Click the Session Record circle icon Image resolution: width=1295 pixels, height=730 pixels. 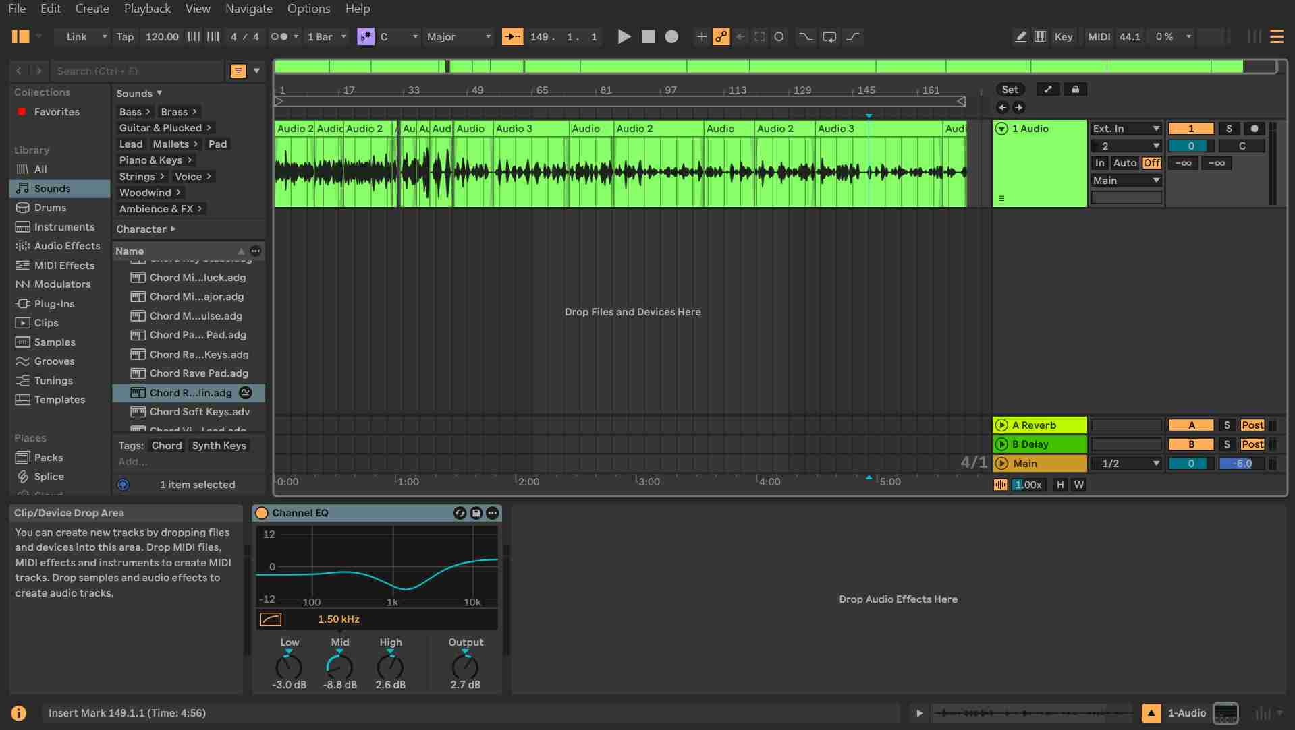pos(779,36)
